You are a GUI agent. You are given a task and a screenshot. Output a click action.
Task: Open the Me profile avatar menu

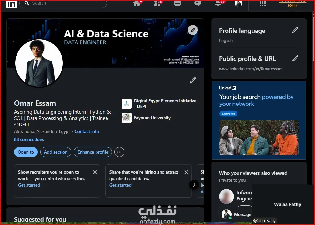(238, 3)
